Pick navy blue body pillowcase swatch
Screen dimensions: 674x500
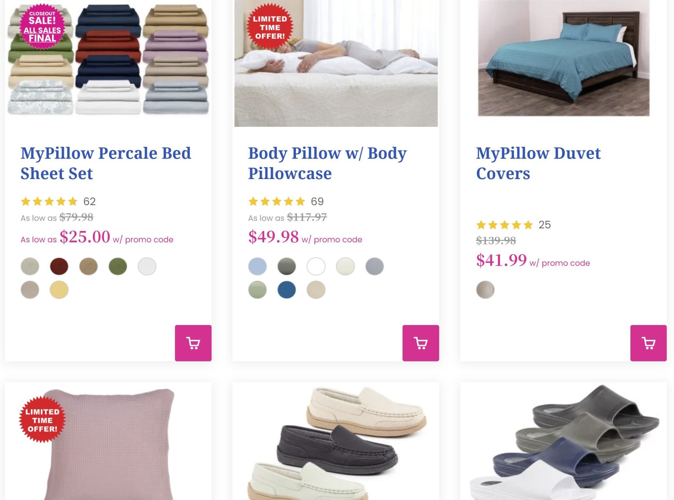287,290
